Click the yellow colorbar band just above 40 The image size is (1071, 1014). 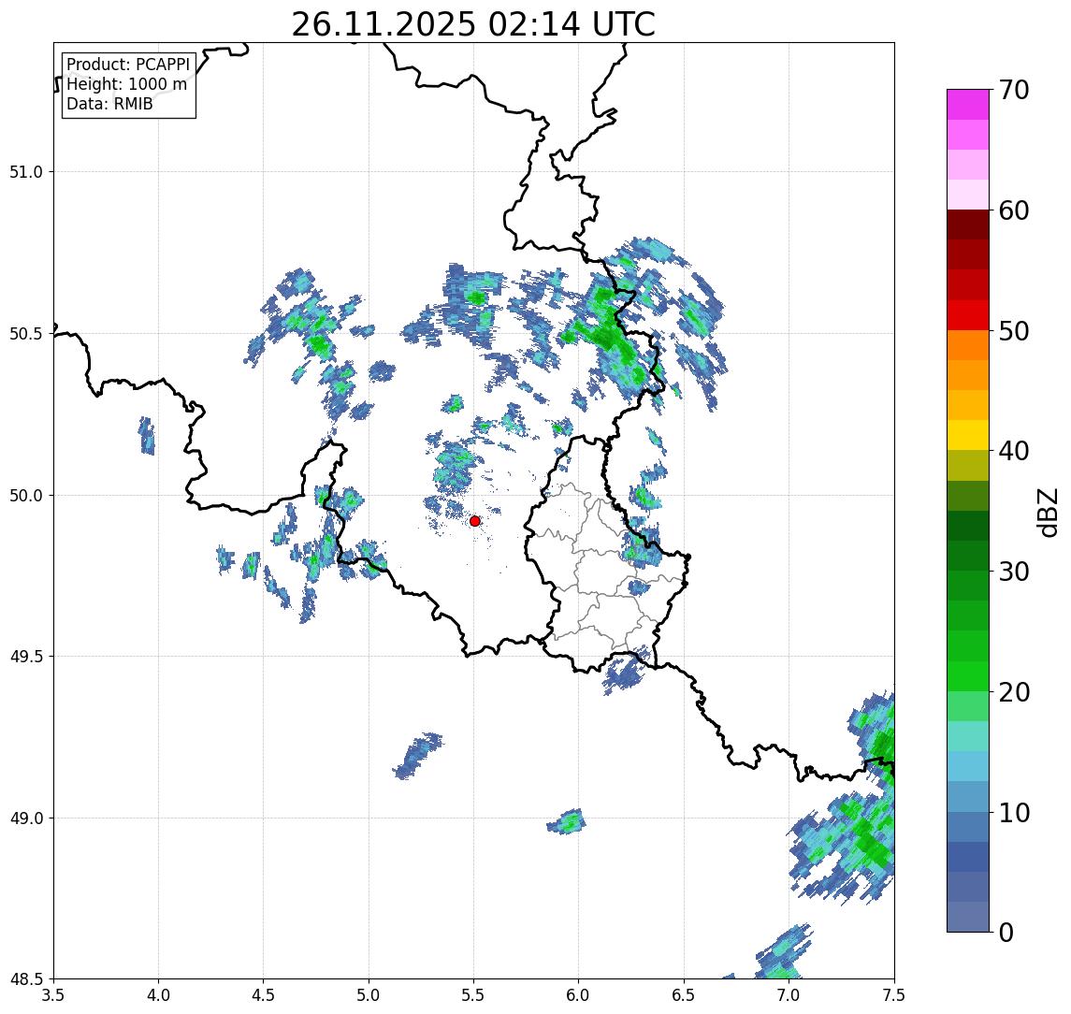[968, 435]
